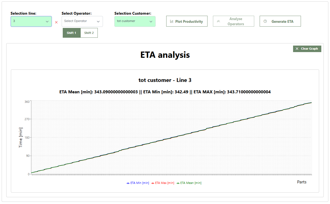This screenshot has height=204, width=330.
Task: Click the blue ETA Min legend marker
Action: click(x=128, y=183)
